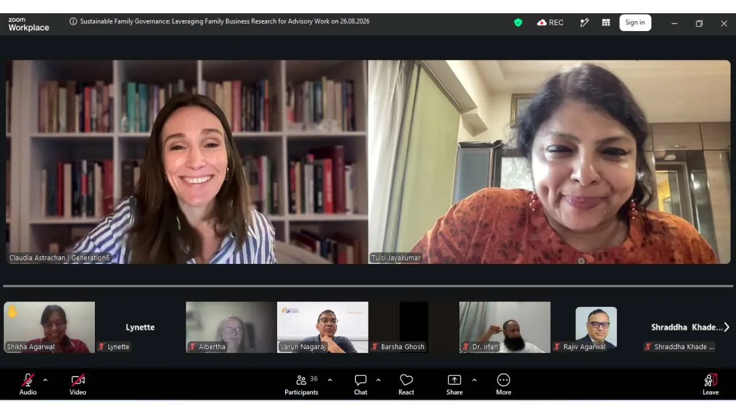Start camera with the Video button
The height and width of the screenshot is (414, 736).
coord(78,384)
